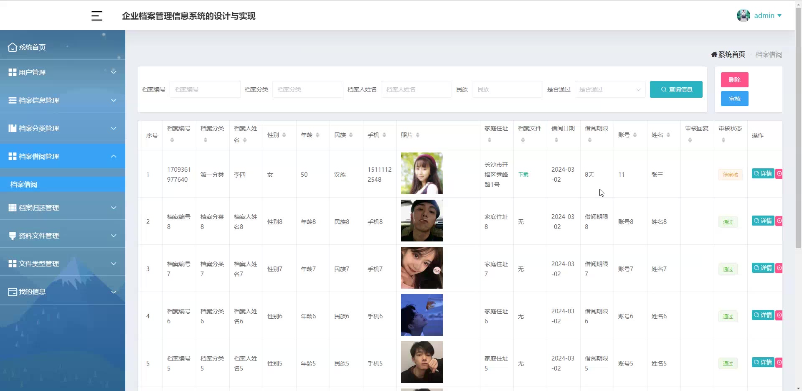The image size is (802, 391).
Task: Click the 长沙市开福区秀峰路1号 address cell
Action: point(496,175)
